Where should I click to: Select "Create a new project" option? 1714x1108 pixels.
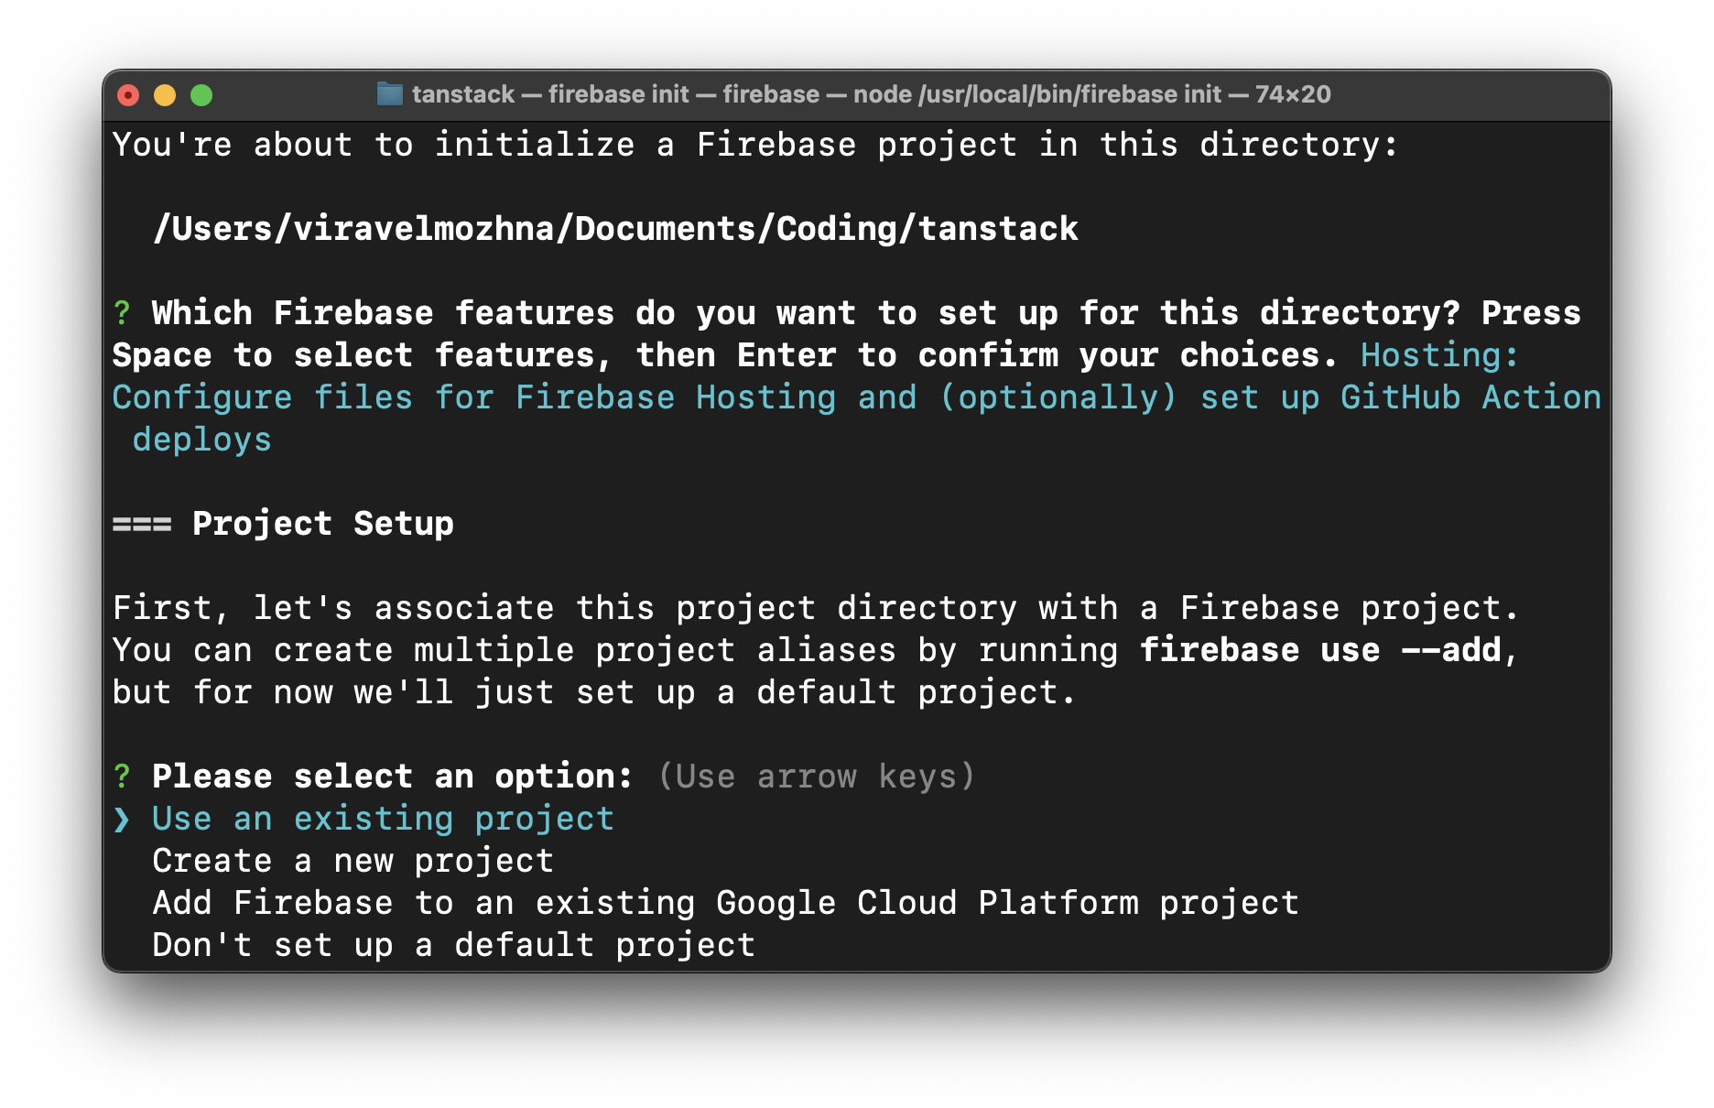[x=353, y=860]
